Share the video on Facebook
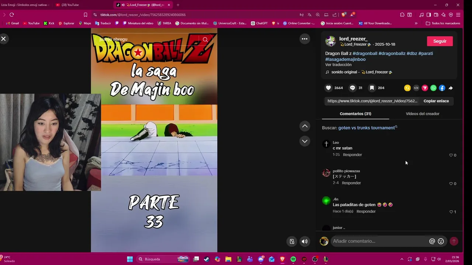The height and width of the screenshot is (265, 472). (x=442, y=88)
